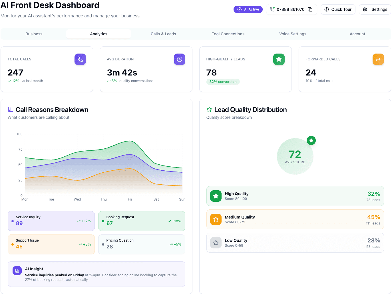Click the star icon in High-Quality Leads card
The image size is (392, 294).
pos(279,59)
